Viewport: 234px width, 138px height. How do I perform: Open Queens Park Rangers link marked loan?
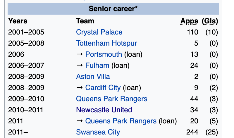(121, 121)
